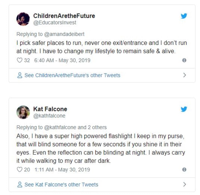Image resolution: width=200 pixels, height=195 pixels.
Task: Like the ChildrenAretheFuture tweet with heart icon
Action: pyautogui.click(x=19, y=60)
